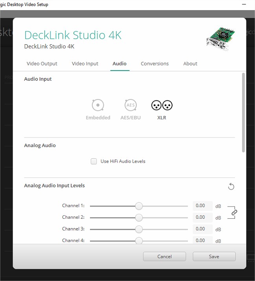Click the large teal 'DeckLink Studio 4K' title
The height and width of the screenshot is (281, 255).
coord(73,35)
